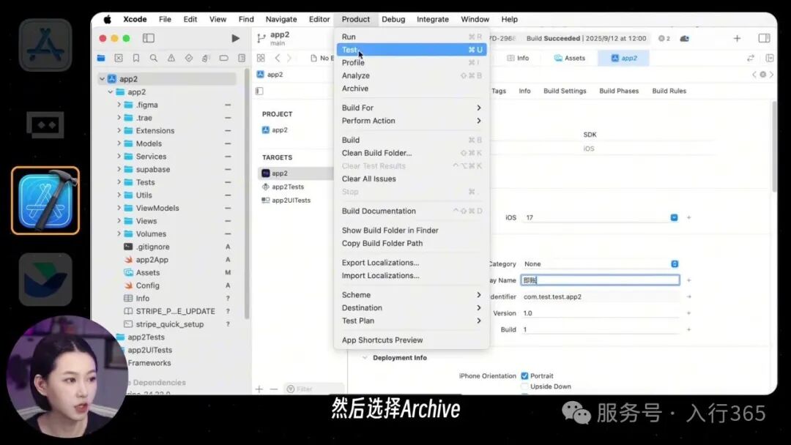Click the Display Name input field
This screenshot has width=791, height=445.
[601, 280]
